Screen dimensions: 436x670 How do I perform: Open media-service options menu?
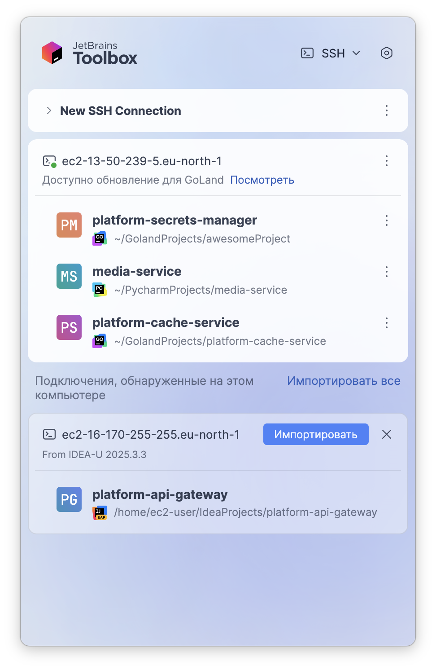387,271
